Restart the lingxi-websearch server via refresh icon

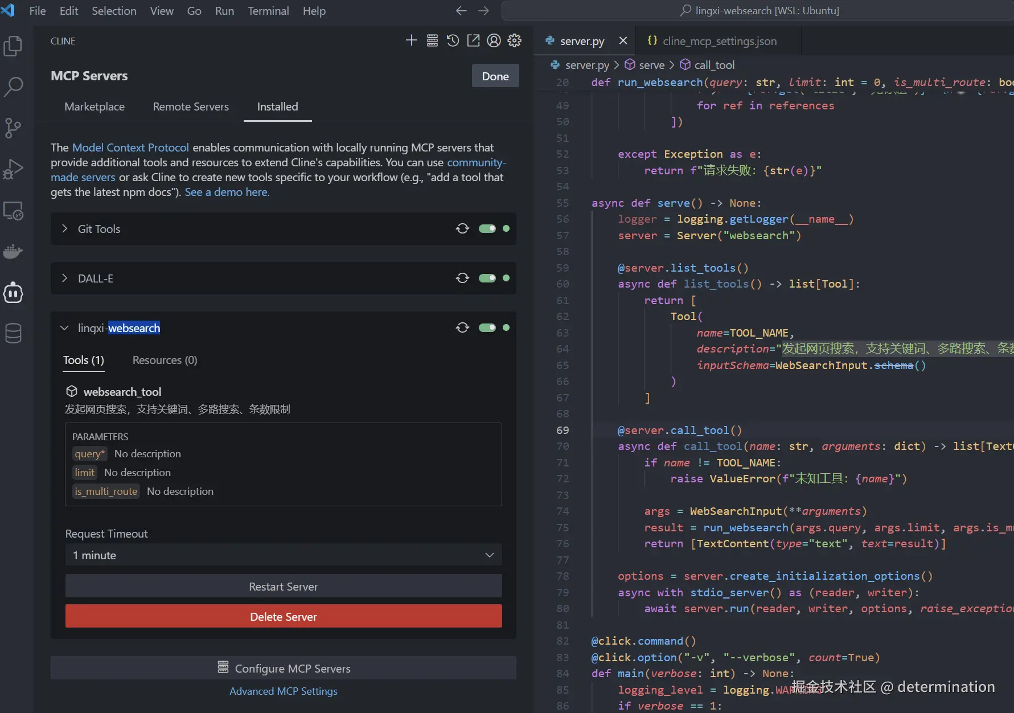pos(462,327)
